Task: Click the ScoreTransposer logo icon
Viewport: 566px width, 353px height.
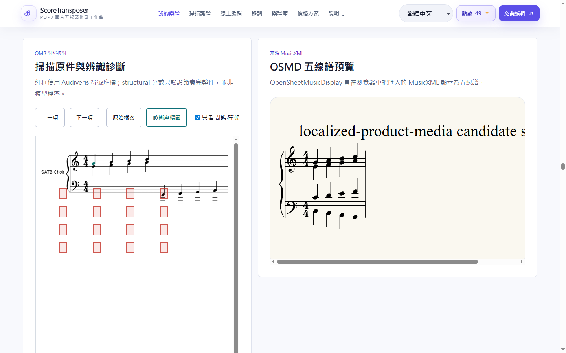Action: click(x=28, y=13)
